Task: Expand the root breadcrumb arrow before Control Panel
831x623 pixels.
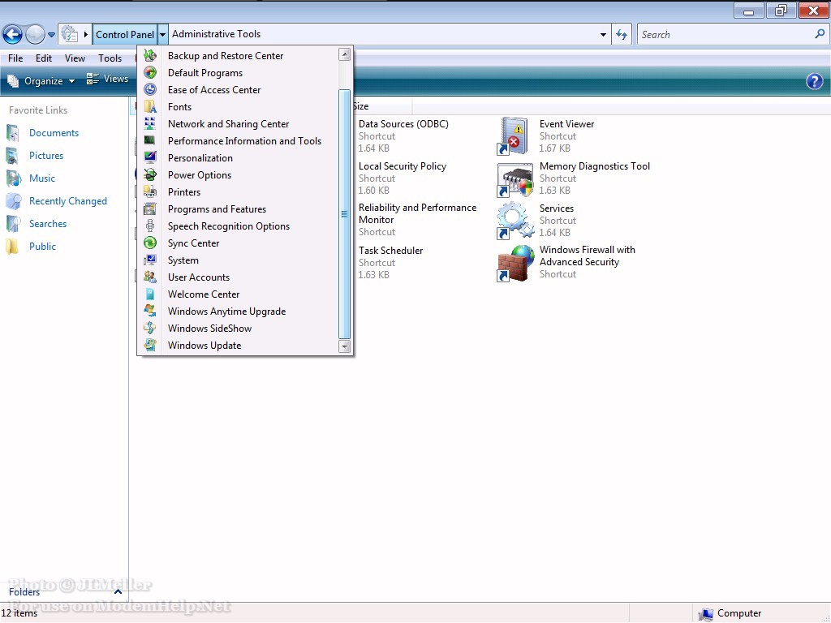Action: (x=85, y=34)
